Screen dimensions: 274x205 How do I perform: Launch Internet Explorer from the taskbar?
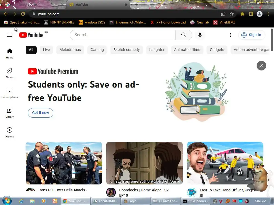21,201
